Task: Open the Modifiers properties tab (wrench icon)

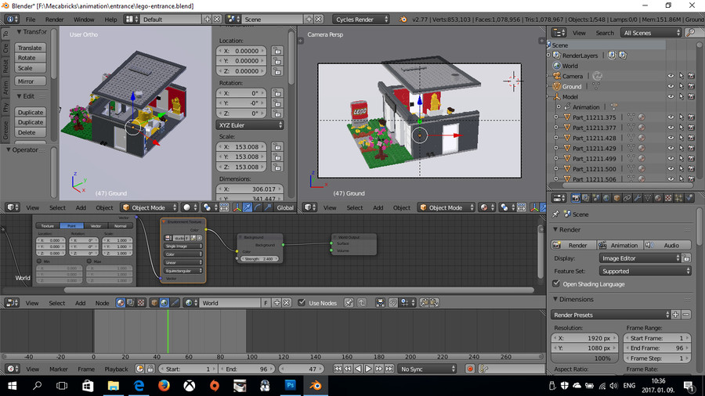Action: click(638, 198)
